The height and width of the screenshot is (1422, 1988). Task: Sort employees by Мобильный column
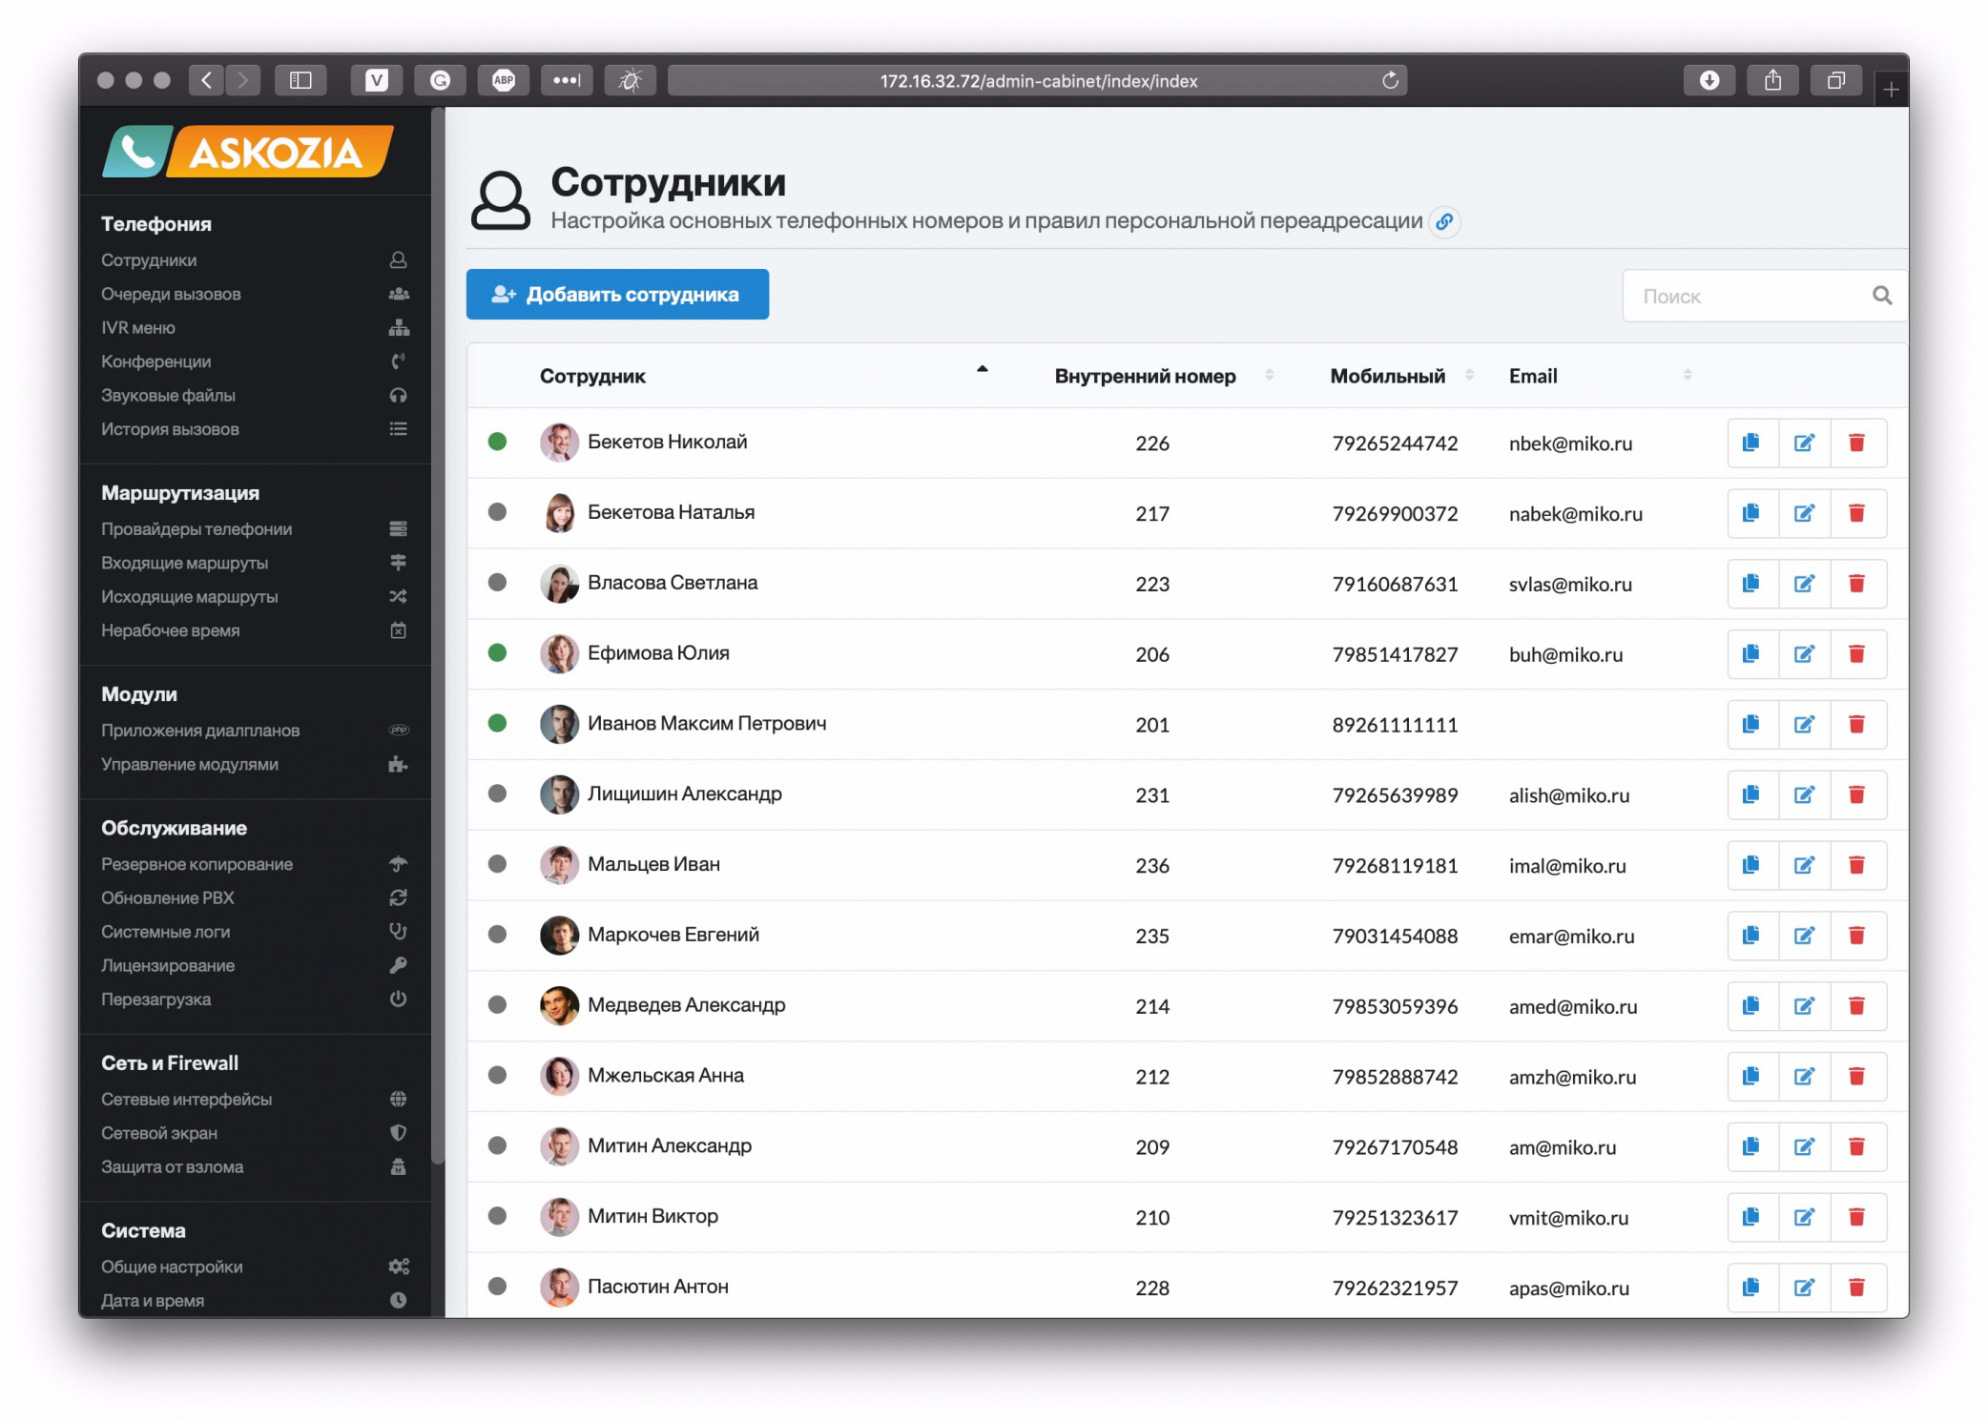click(x=1469, y=375)
